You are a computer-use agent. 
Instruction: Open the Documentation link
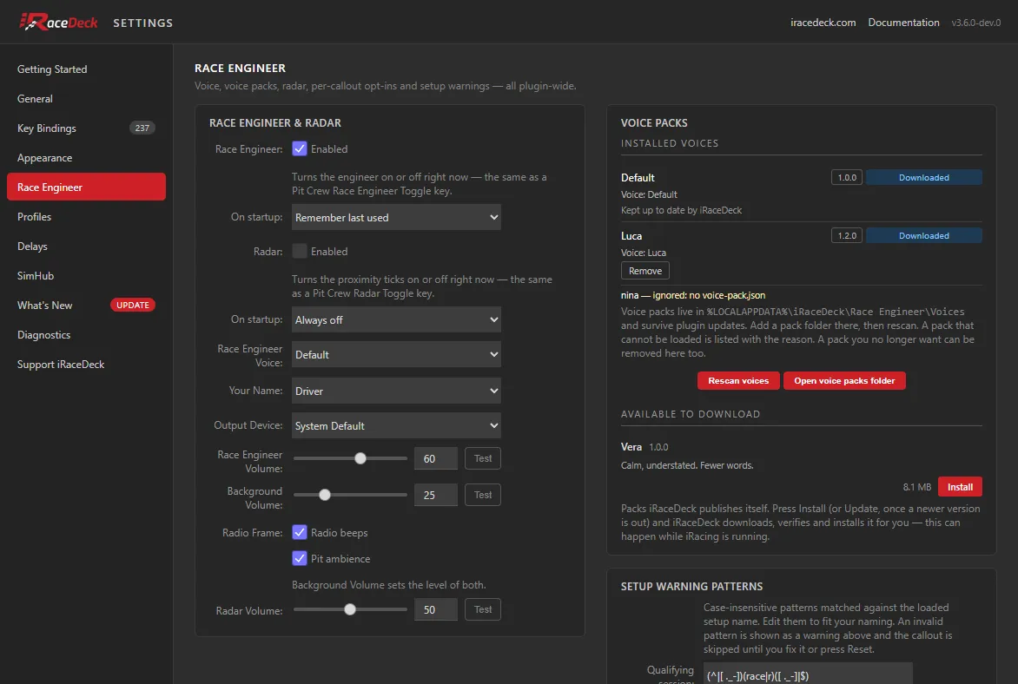tap(903, 22)
